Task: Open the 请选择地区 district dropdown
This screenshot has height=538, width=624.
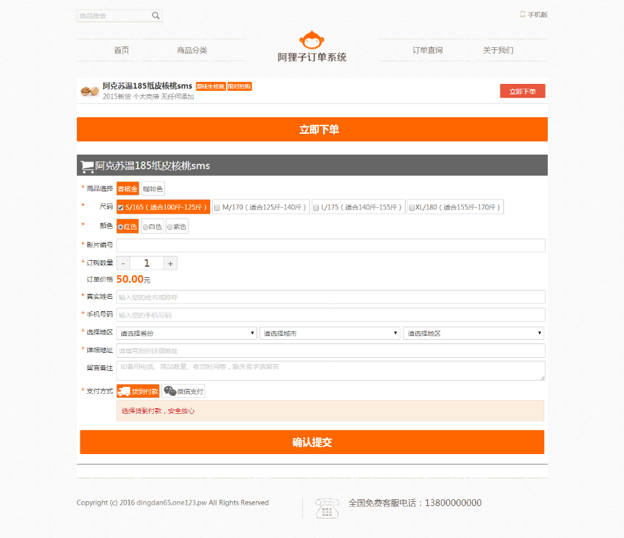Action: (473, 333)
